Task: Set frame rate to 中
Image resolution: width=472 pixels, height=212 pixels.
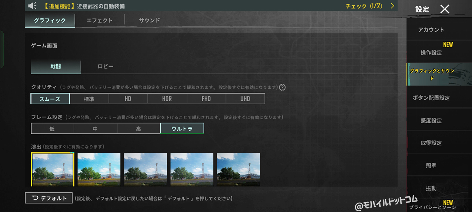Action: [95, 129]
